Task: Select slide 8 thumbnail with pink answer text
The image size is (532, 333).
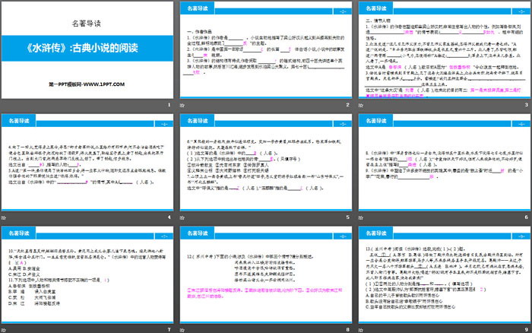Action: pyautogui.click(x=266, y=275)
